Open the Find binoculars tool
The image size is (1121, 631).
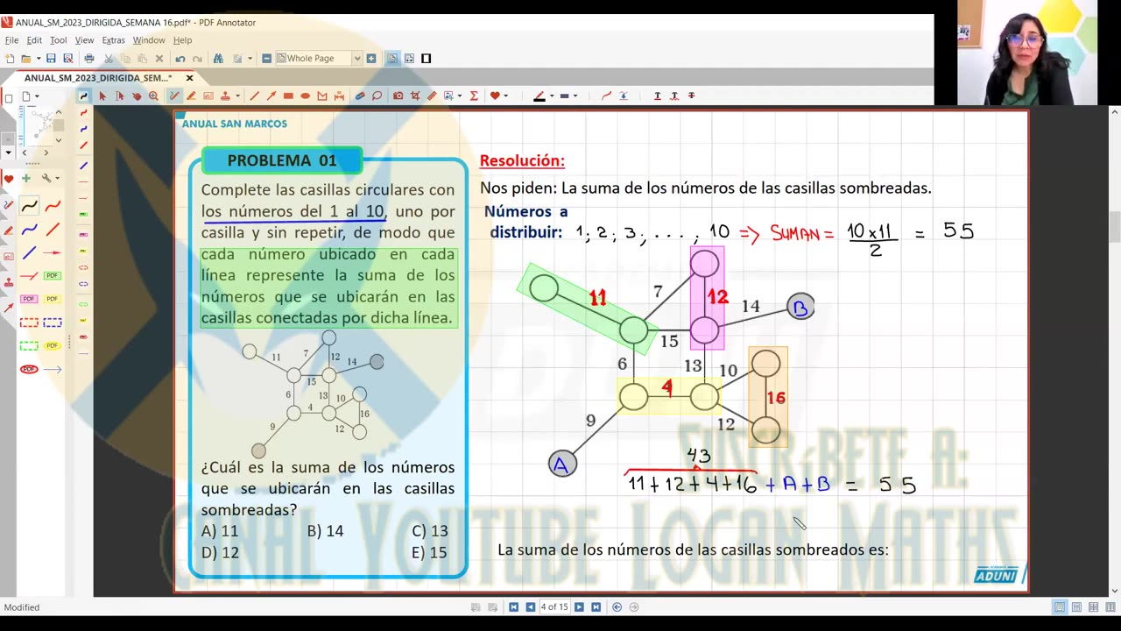tap(218, 59)
